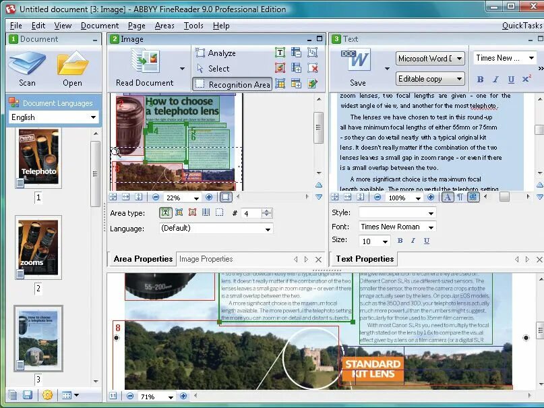This screenshot has width=544, height=408.
Task: Click the renumber areas icon
Action: point(312,53)
